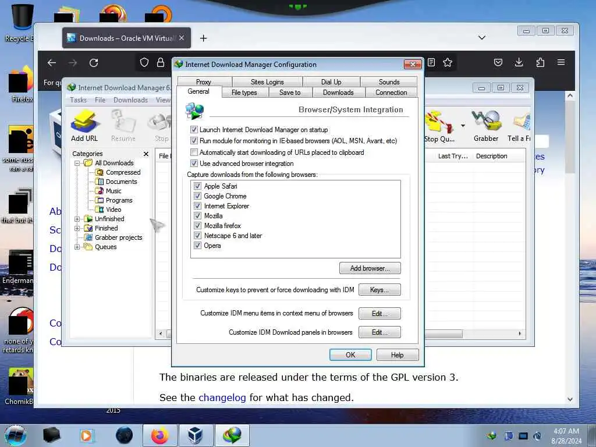Open the list all tabs chevron
The height and width of the screenshot is (447, 596).
(x=482, y=38)
